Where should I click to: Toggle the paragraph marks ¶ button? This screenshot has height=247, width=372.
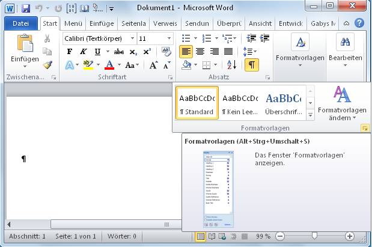tap(251, 65)
